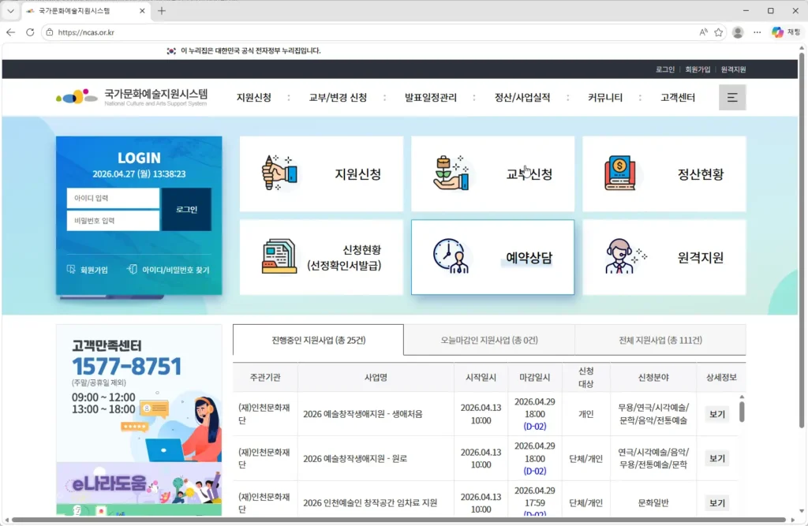Click the dark 로그인 submit button
This screenshot has height=526, width=808.
point(186,209)
